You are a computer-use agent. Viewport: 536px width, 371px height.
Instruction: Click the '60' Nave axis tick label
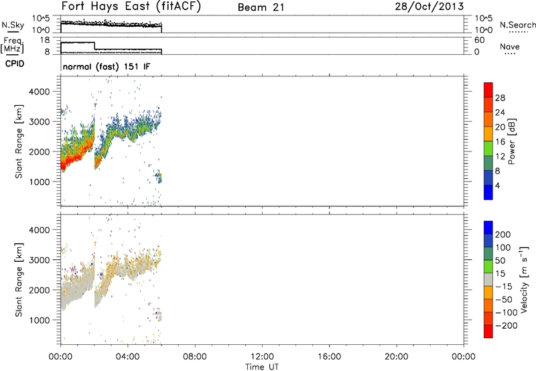click(x=479, y=40)
